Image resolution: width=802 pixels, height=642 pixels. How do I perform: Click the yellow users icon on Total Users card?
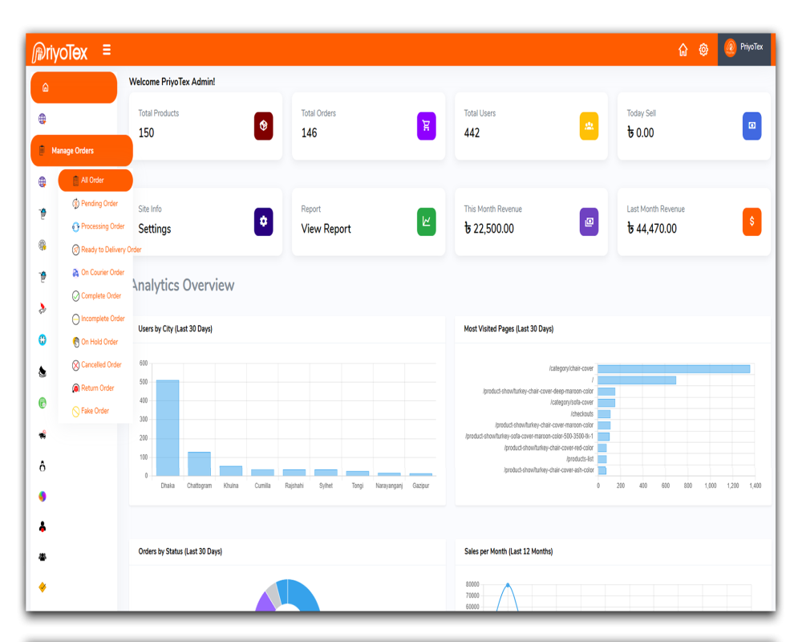tap(589, 126)
